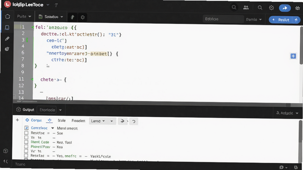This screenshot has height=170, width=303.
Task: Click the T icon next to title
Action: pos(56,5)
